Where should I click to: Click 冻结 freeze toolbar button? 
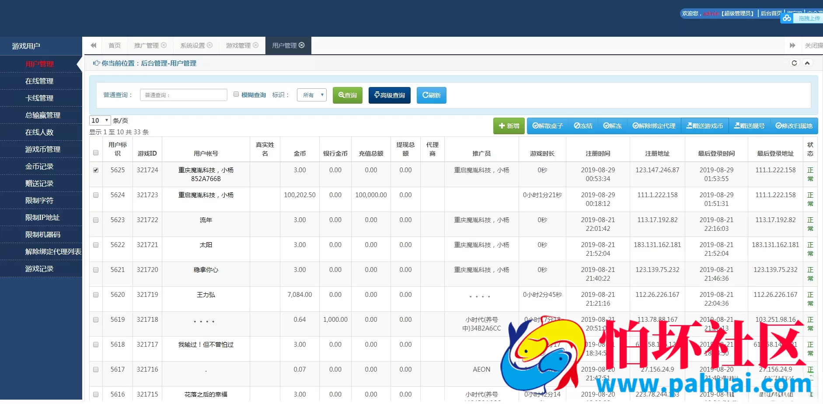[583, 126]
